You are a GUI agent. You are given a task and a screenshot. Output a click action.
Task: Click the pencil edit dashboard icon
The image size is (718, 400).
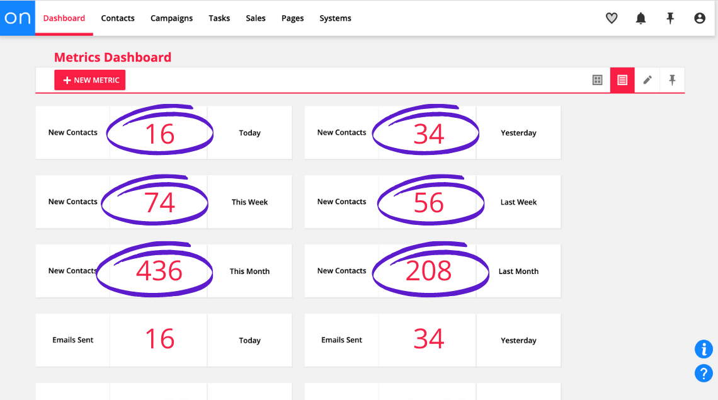[647, 80]
